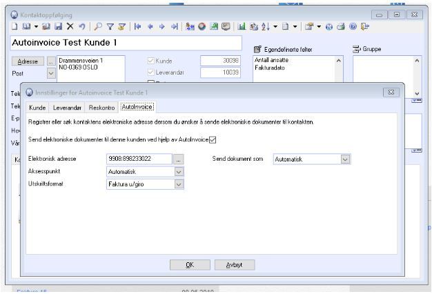
Task: Click the blue Mamut globe icon
Action: [x=329, y=27]
